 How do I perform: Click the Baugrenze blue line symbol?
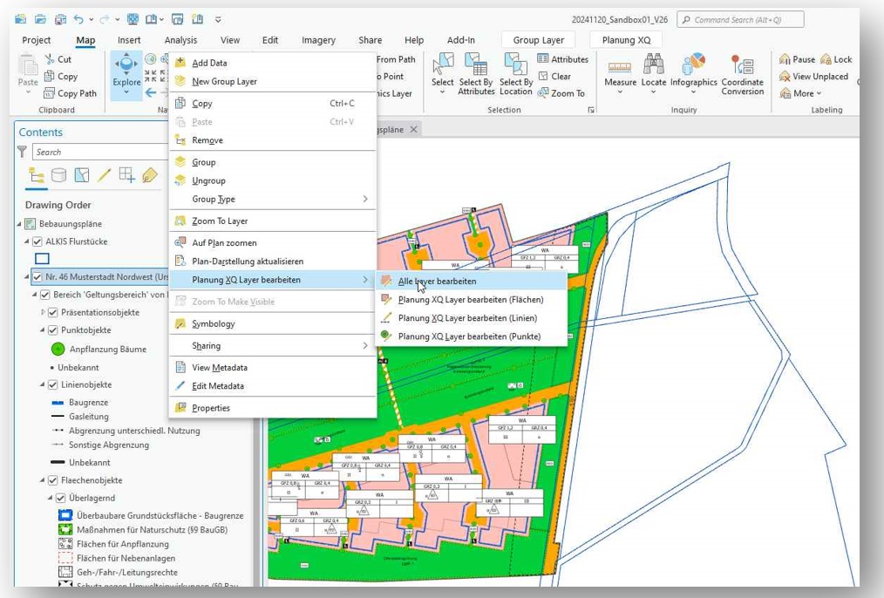click(x=58, y=403)
